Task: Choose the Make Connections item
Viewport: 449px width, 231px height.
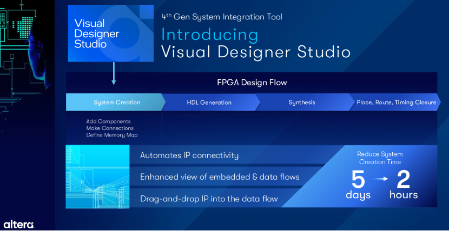Action: point(109,128)
